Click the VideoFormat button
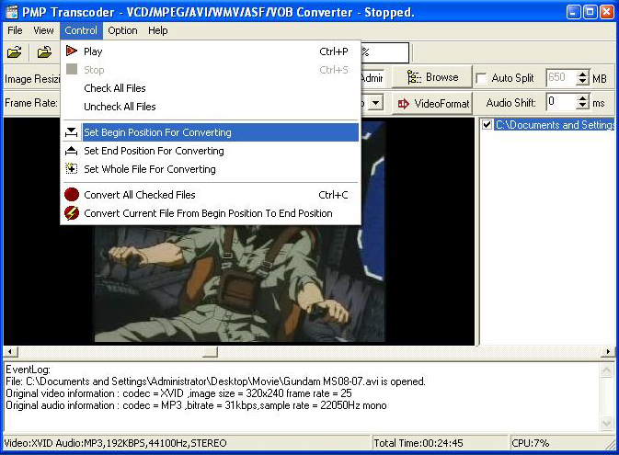The image size is (619, 455). (x=433, y=104)
